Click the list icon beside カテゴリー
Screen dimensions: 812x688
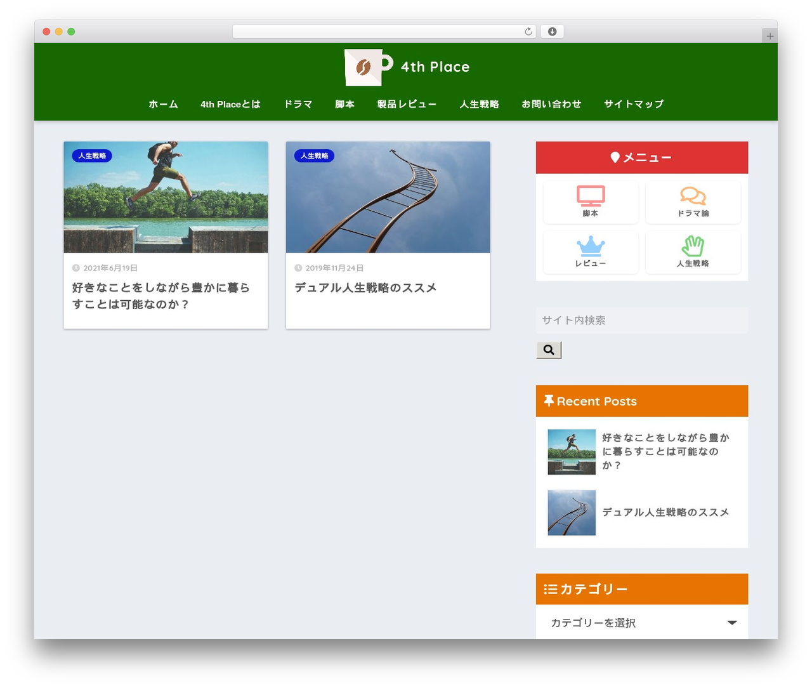(x=550, y=589)
